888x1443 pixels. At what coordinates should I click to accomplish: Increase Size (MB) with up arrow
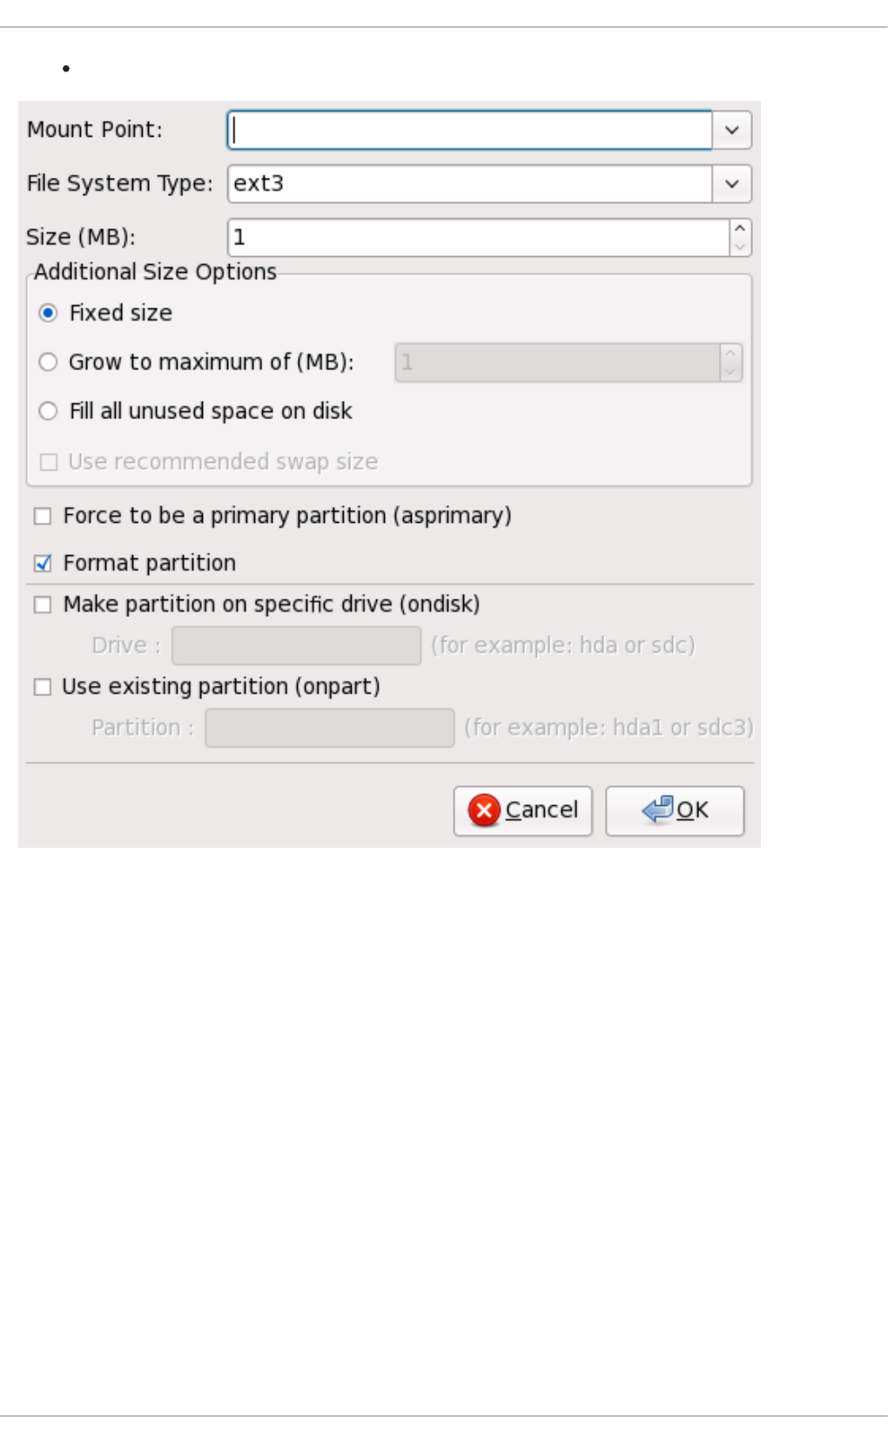tap(740, 228)
